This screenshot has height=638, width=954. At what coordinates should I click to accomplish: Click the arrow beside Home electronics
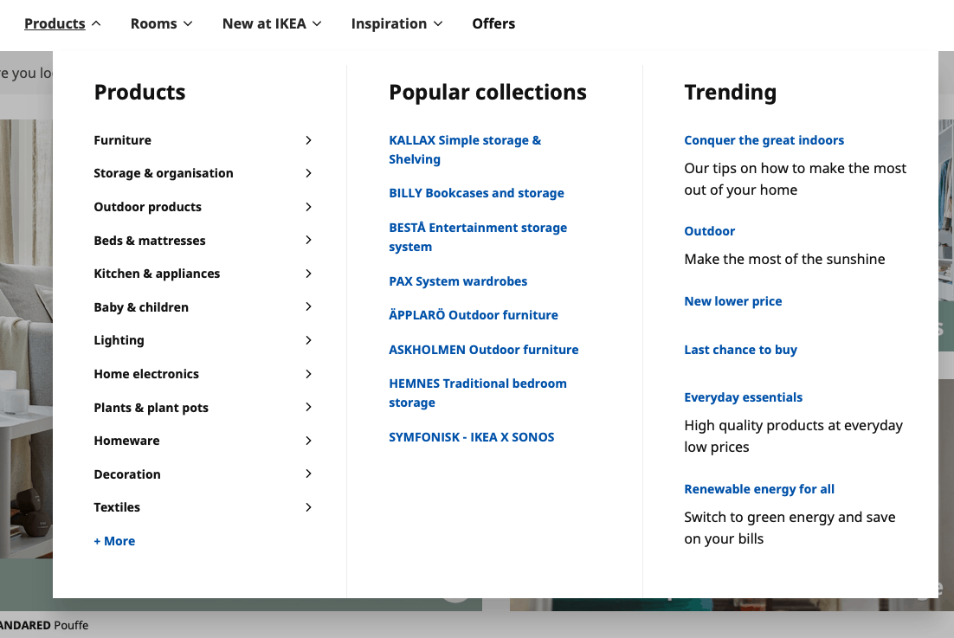click(x=308, y=374)
